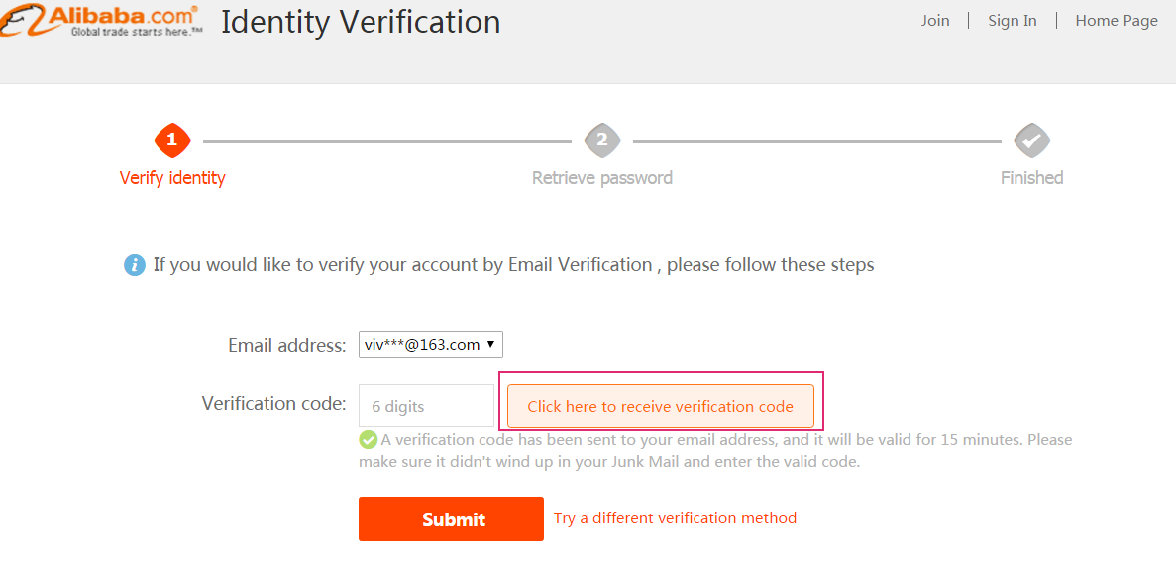Click the green success checkmark icon

pos(368,440)
